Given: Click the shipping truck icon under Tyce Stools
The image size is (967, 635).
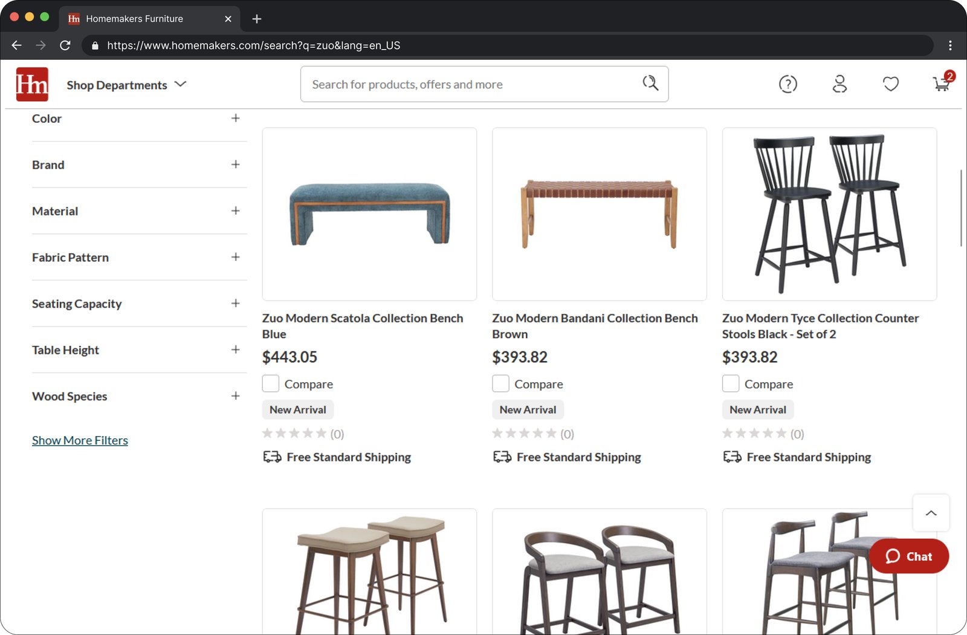Looking at the screenshot, I should pyautogui.click(x=733, y=457).
